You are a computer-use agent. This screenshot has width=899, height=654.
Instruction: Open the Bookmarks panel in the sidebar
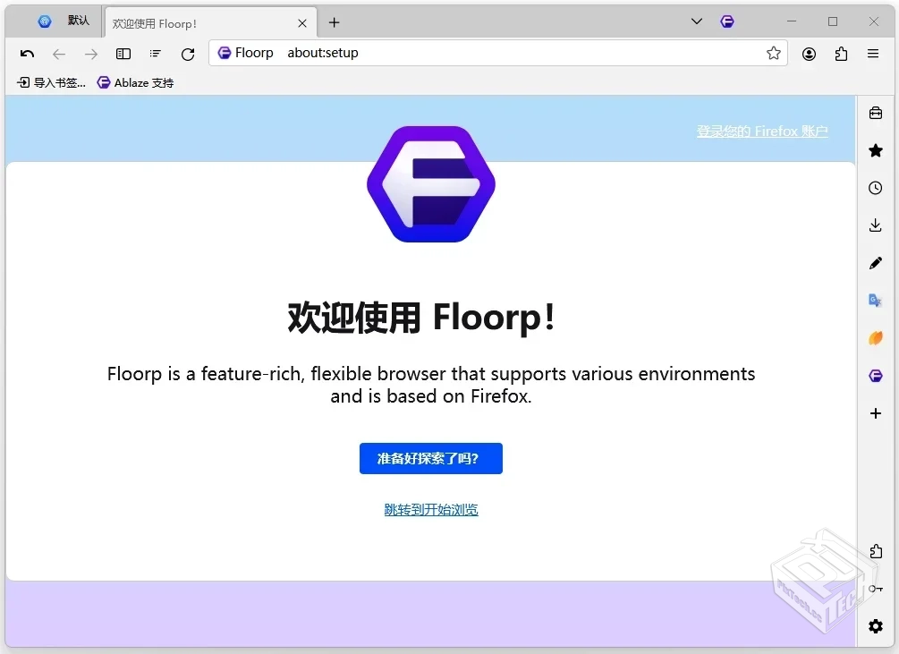(875, 150)
